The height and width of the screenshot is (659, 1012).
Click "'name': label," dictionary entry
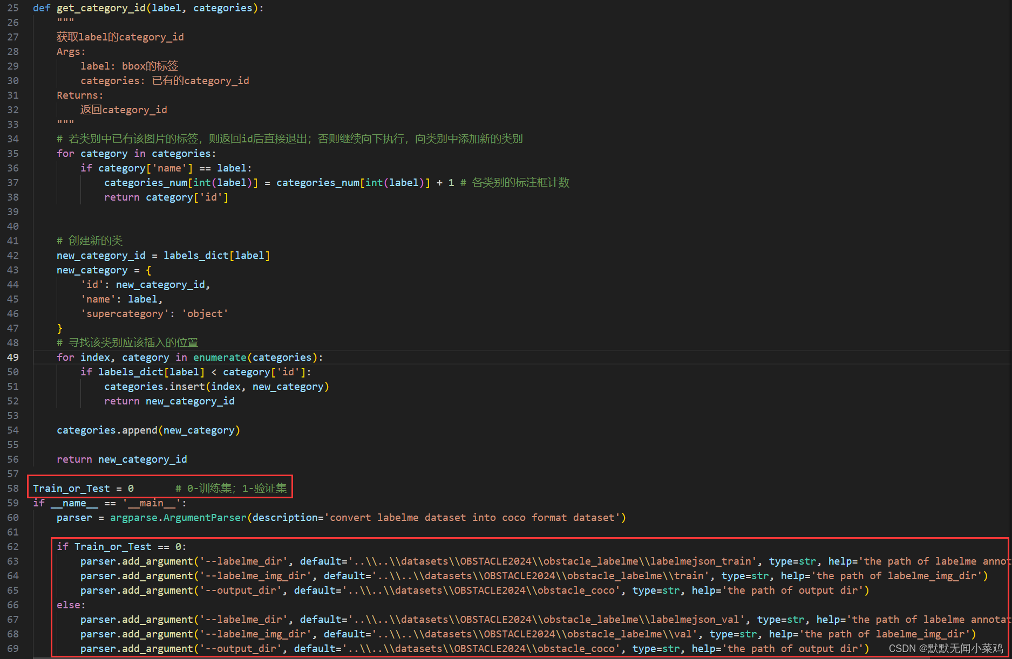pyautogui.click(x=121, y=299)
